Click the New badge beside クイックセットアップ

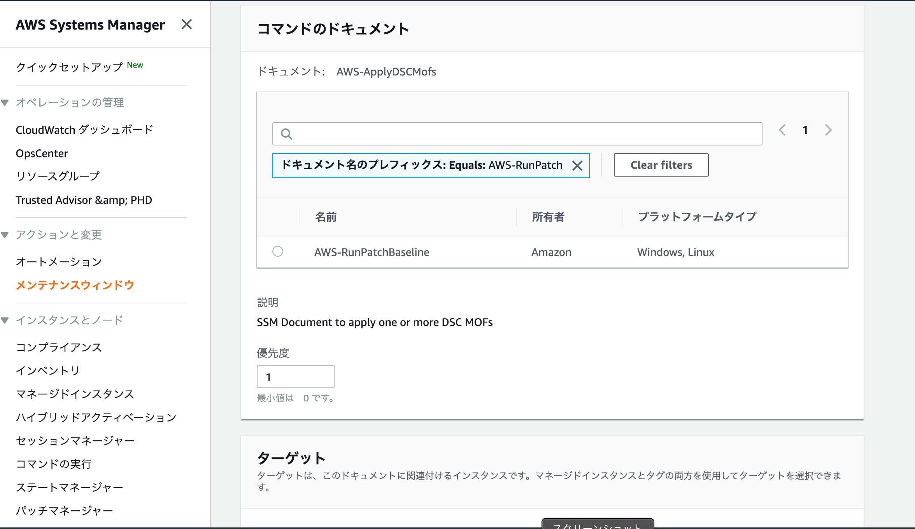click(135, 65)
